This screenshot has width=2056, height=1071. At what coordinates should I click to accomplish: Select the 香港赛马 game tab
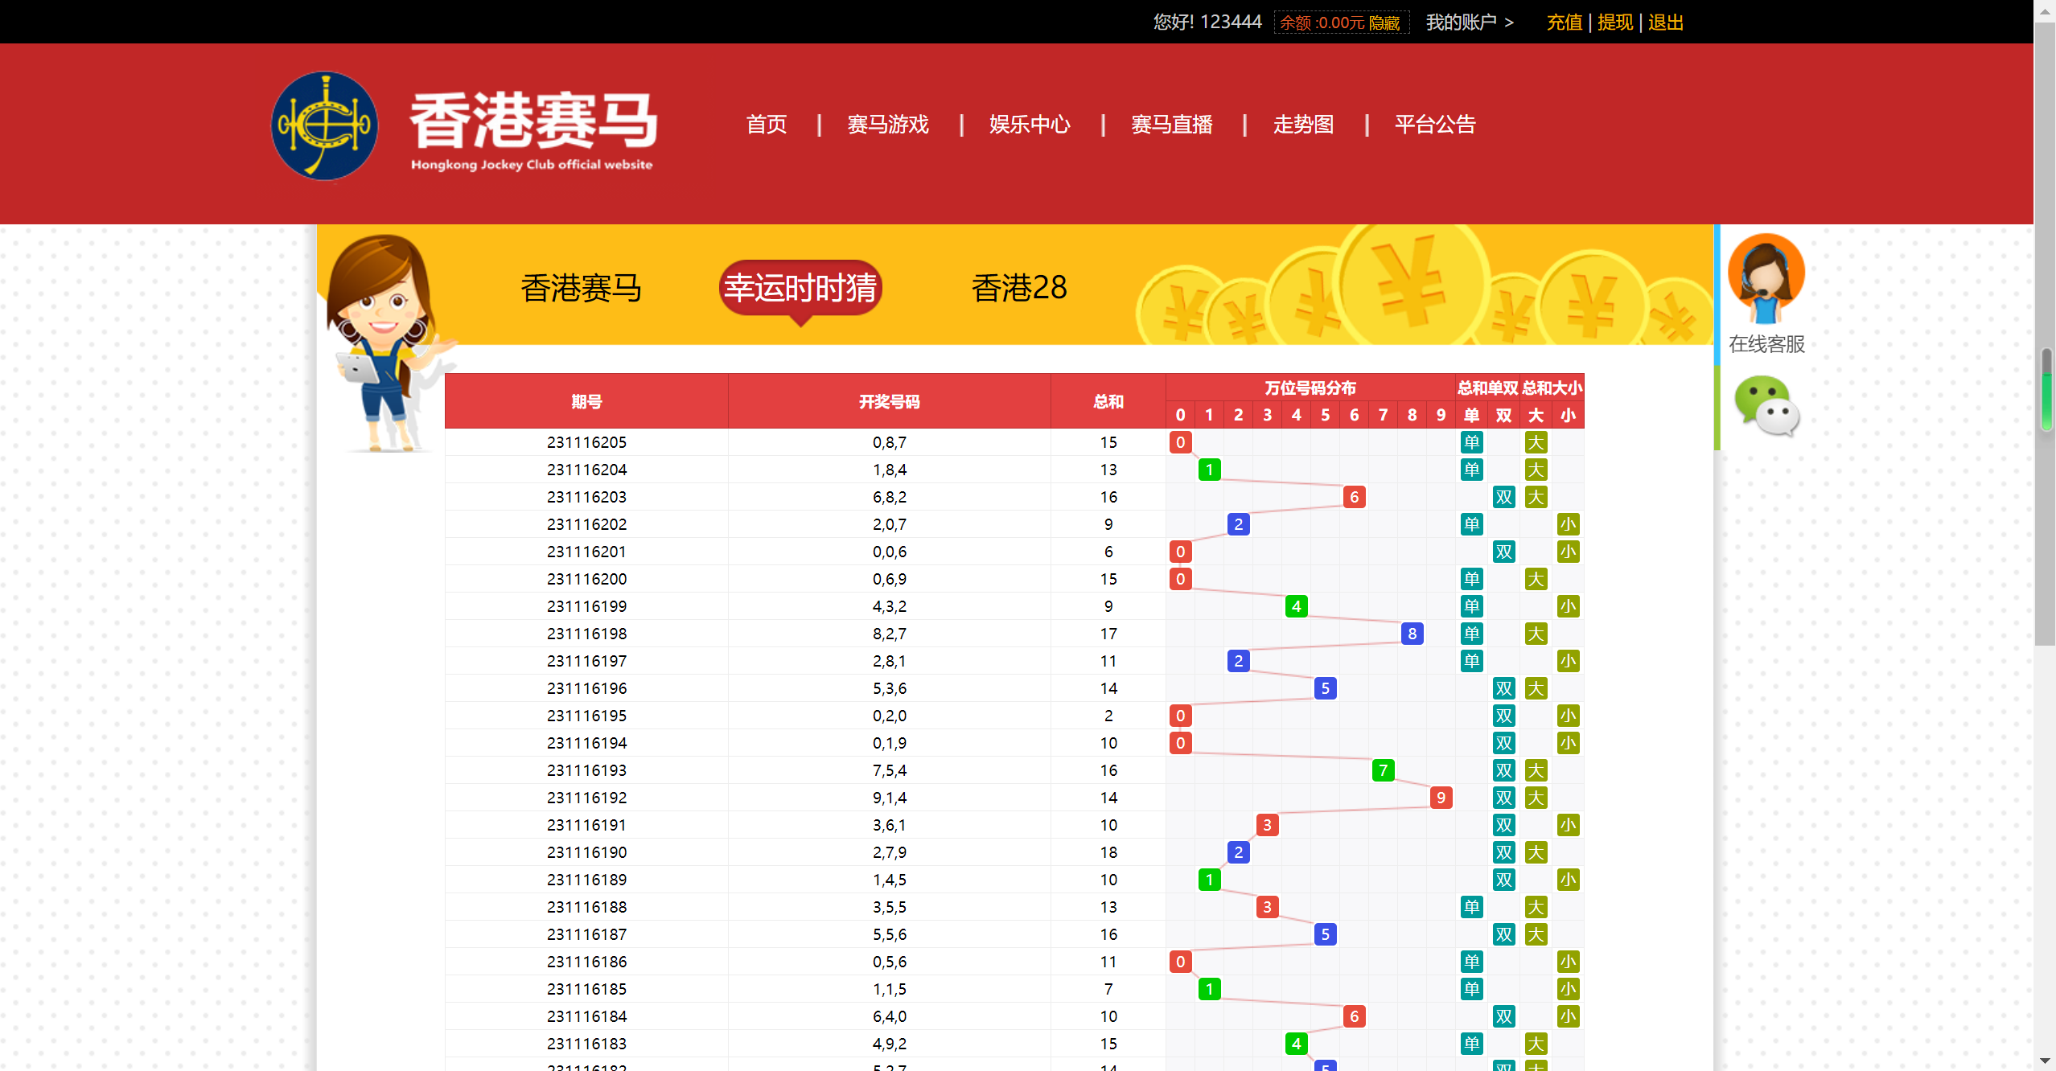(x=581, y=288)
